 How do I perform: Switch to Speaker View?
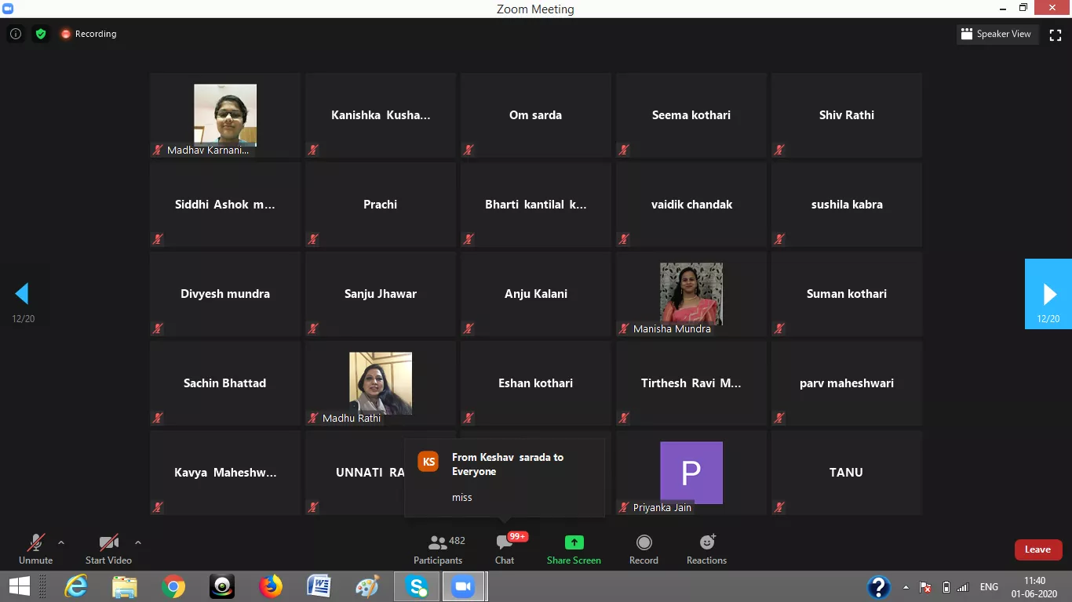coord(996,34)
